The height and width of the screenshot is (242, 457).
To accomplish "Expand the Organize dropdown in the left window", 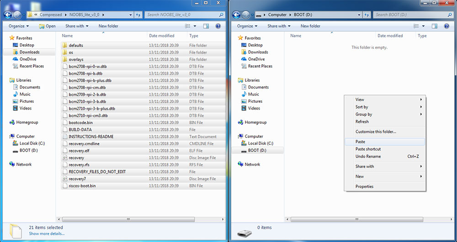I will click(18, 26).
